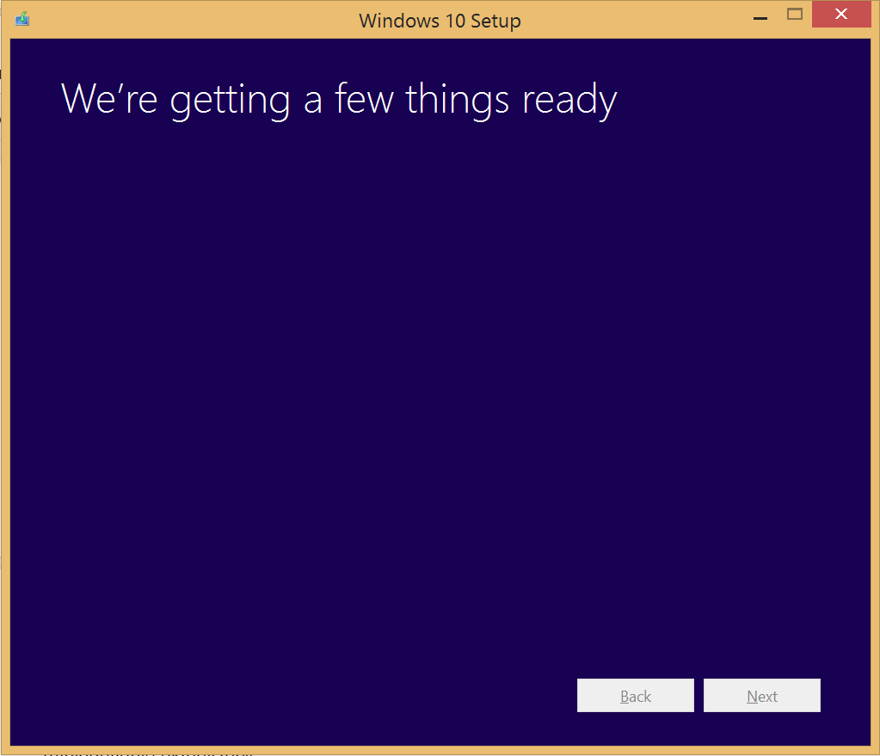Click the Windows 10 Setup title bar icon
The width and height of the screenshot is (880, 756).
22,19
